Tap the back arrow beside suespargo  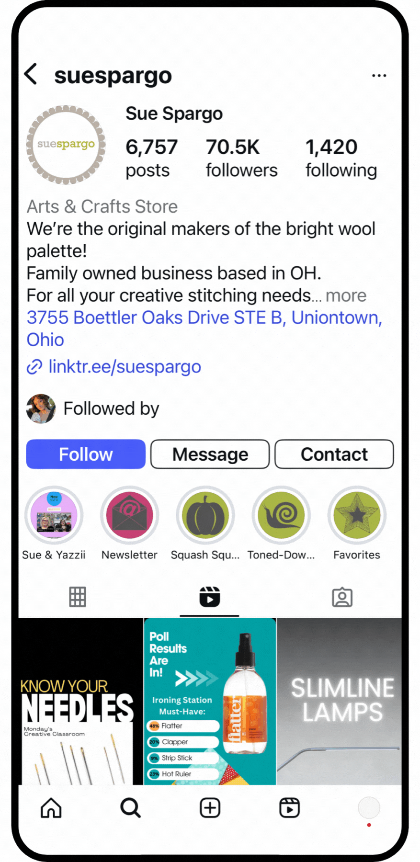click(31, 74)
